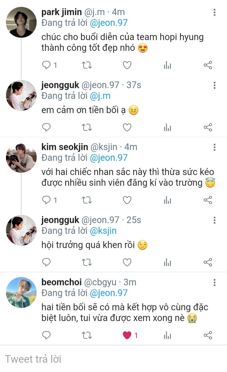The height and width of the screenshot is (372, 227).
Task: Open the @ksjin mention link
Action: coord(103,231)
